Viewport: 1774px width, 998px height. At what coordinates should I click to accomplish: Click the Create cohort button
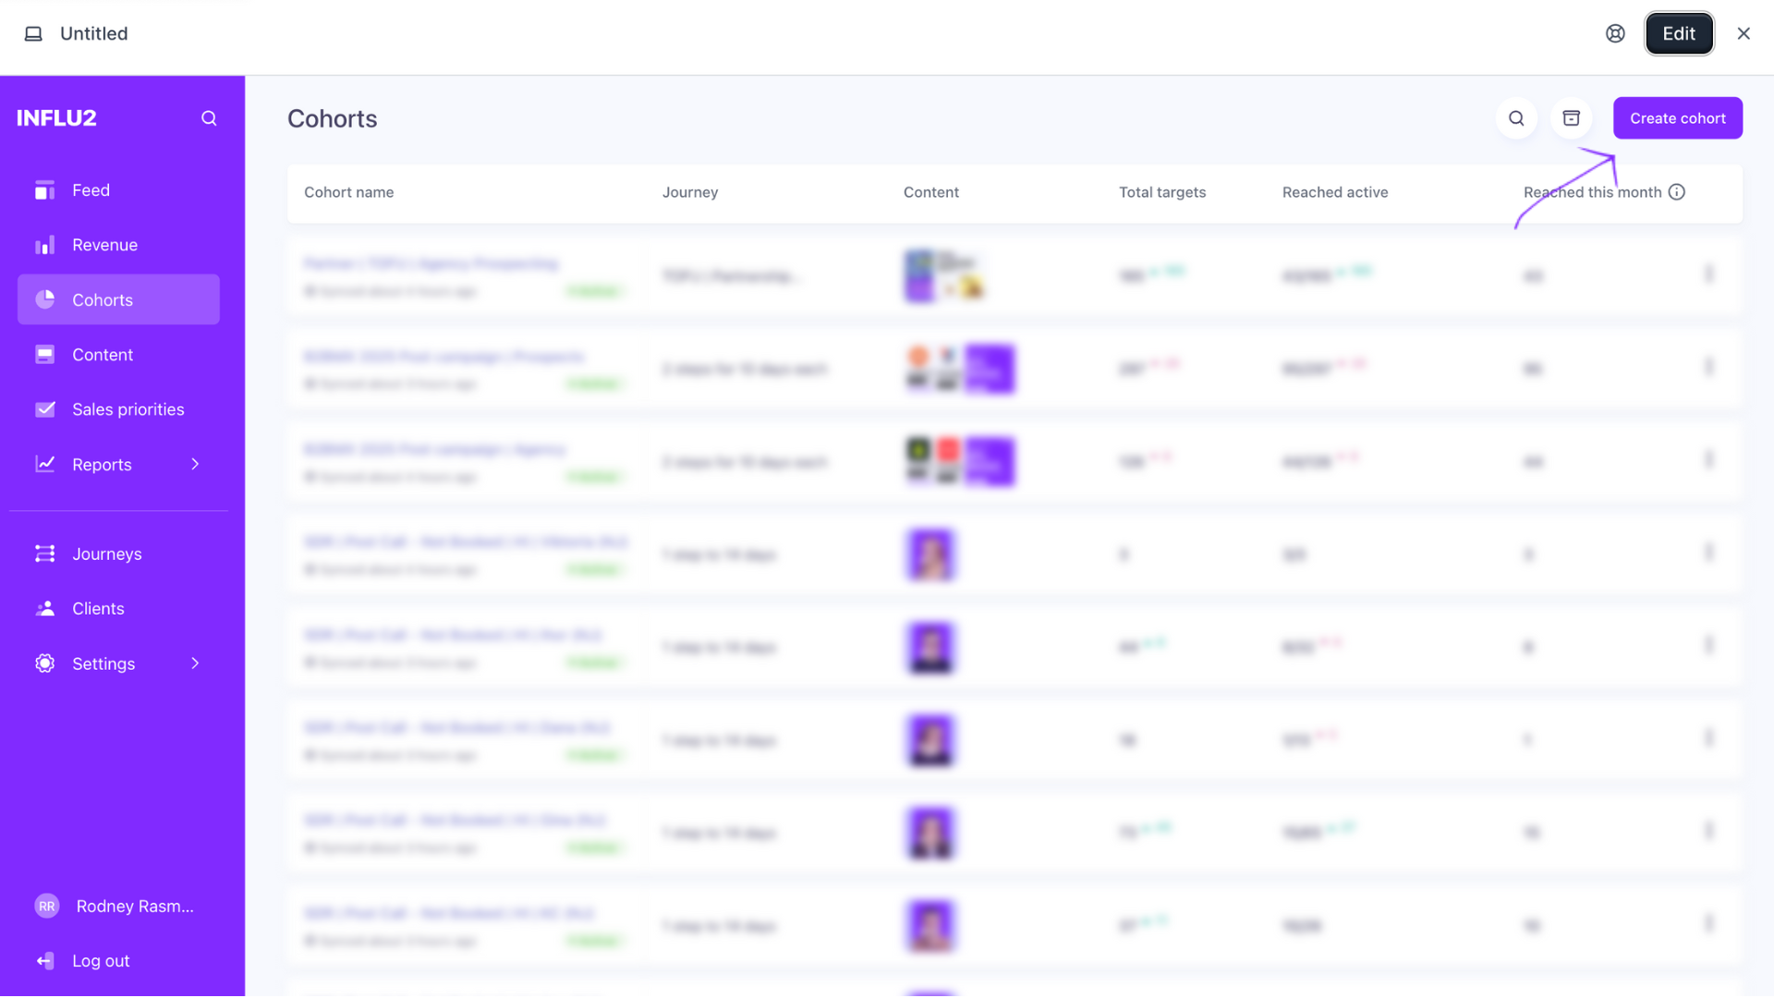1677,117
